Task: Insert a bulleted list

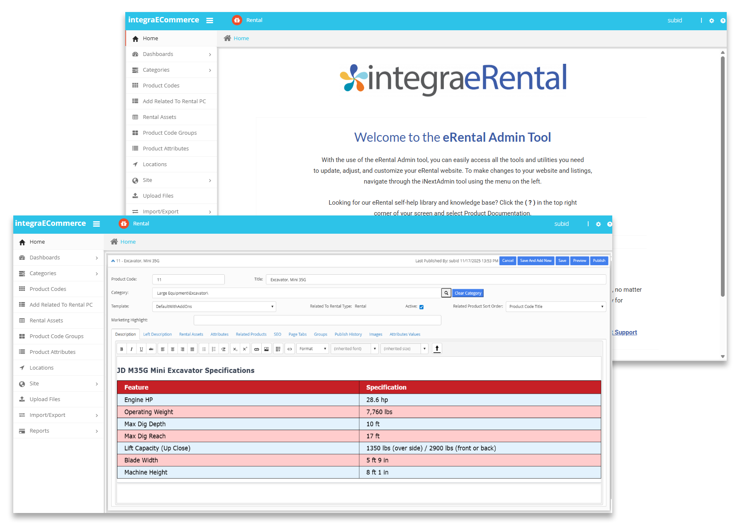Action: (204, 349)
